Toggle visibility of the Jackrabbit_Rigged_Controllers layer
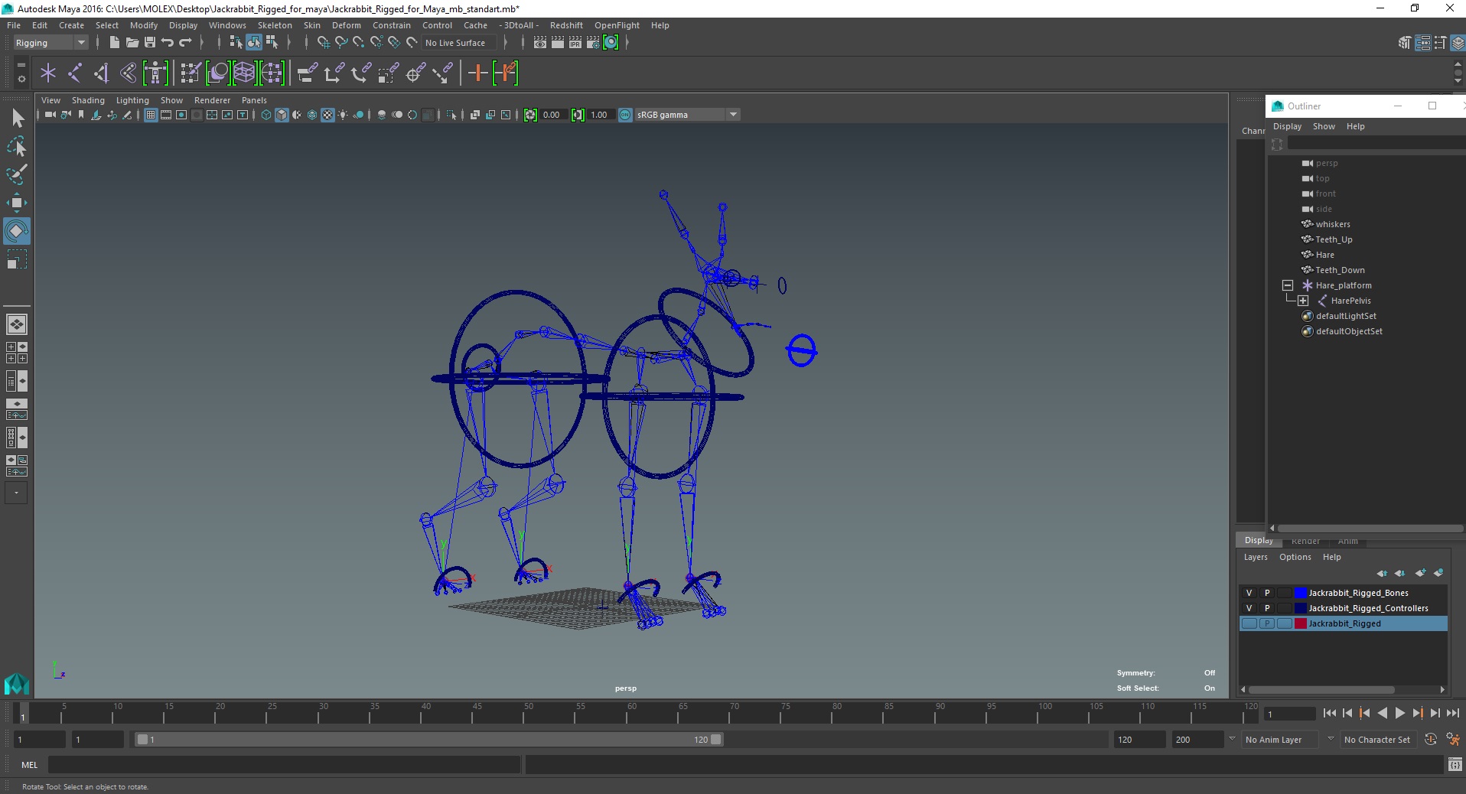 tap(1249, 608)
